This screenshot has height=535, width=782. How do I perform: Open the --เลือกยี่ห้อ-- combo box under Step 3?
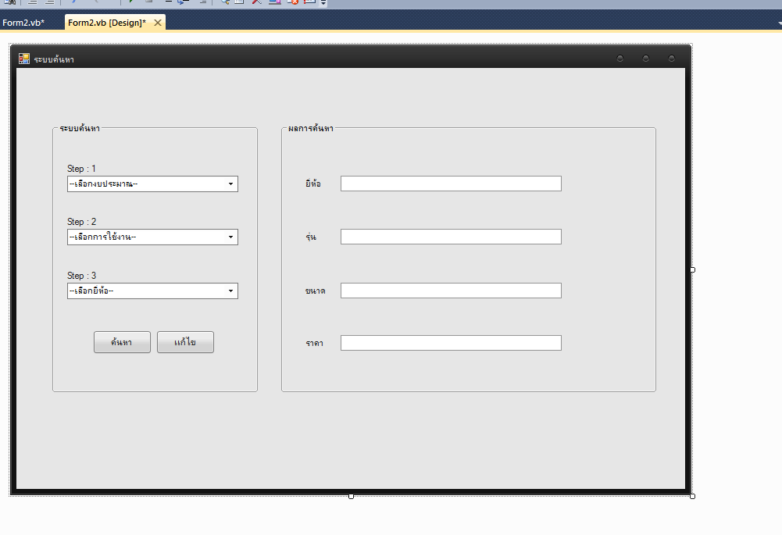pos(152,291)
